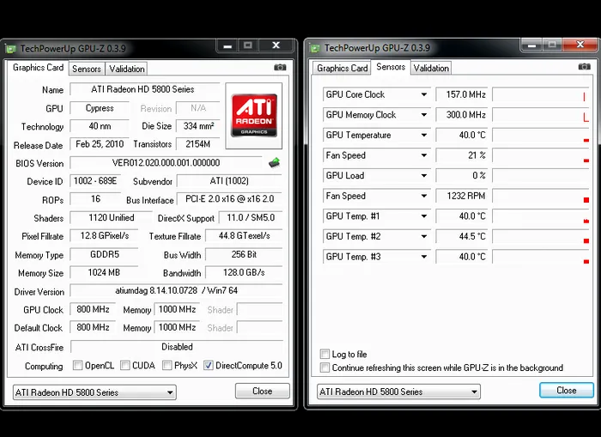Toggle the DirectCompute 5.0 checkbox
The width and height of the screenshot is (601, 437).
click(208, 366)
